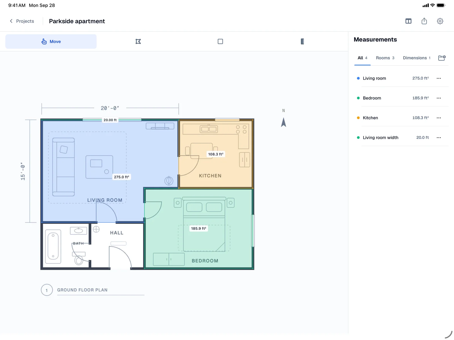454x340 pixels.
Task: Select the Living room measurement row
Action: pyautogui.click(x=401, y=78)
